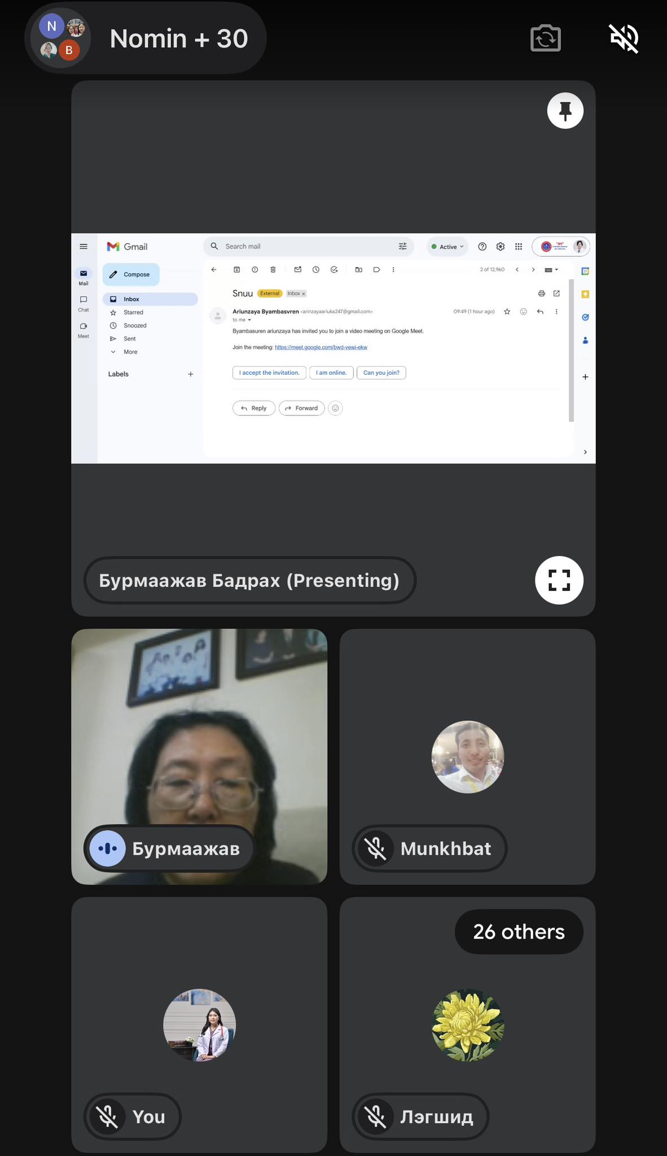667x1156 pixels.
Task: Open the Inbox folder in Gmail
Action: pos(131,299)
